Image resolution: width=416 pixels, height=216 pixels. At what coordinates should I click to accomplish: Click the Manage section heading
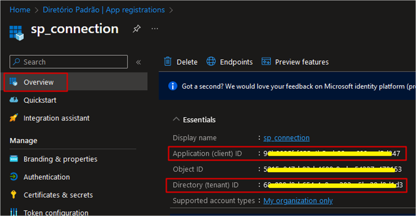[x=23, y=141]
